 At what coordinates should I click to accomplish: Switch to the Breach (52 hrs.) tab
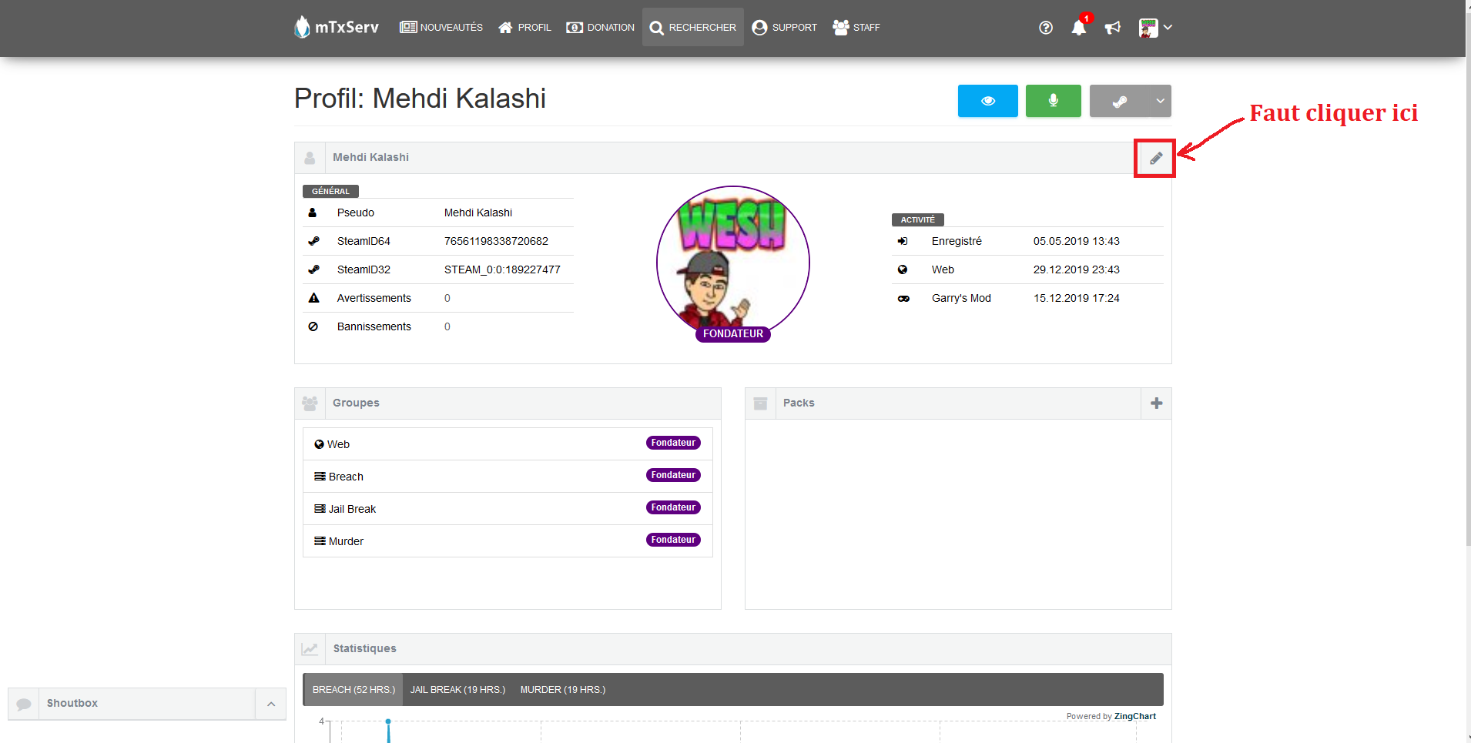pos(354,690)
